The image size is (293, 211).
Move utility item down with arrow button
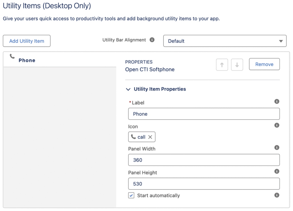coord(237,65)
